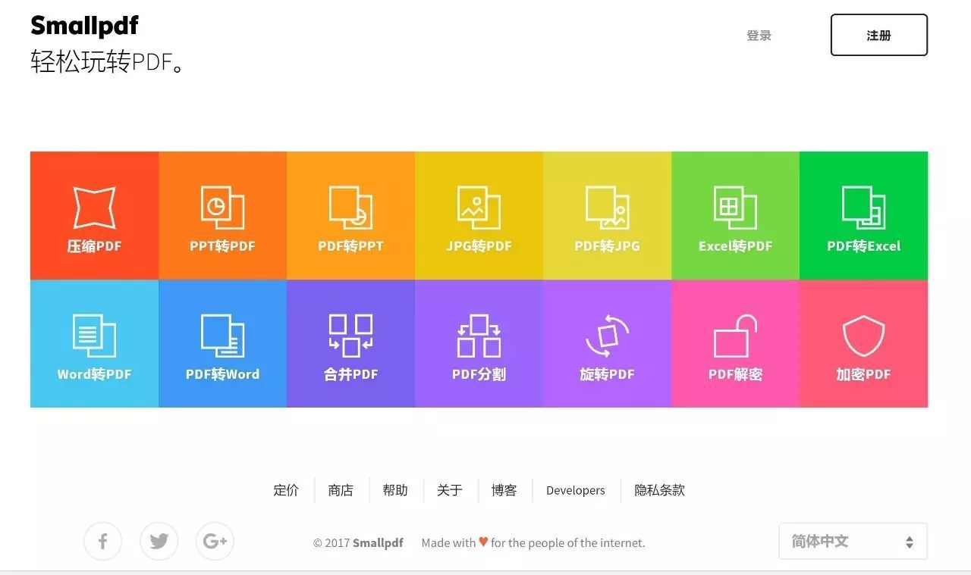Visit the Facebook social icon

click(102, 542)
